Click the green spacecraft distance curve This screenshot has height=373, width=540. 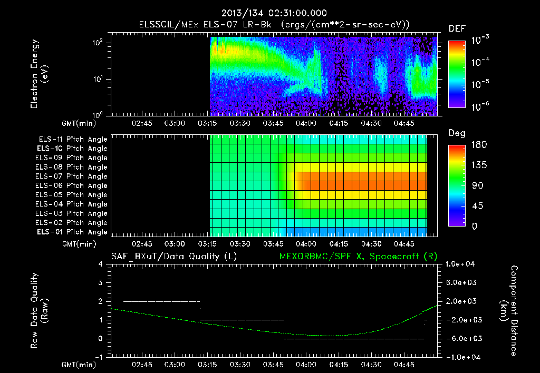(x=274, y=332)
